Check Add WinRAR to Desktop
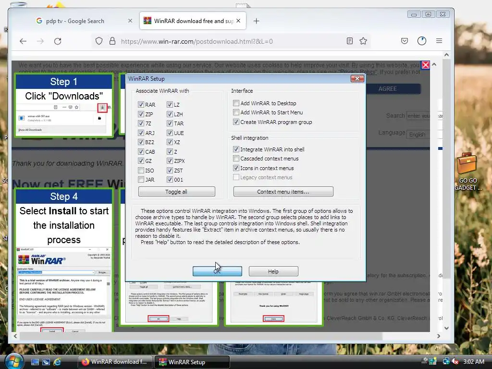Image resolution: width=492 pixels, height=369 pixels. [x=236, y=103]
